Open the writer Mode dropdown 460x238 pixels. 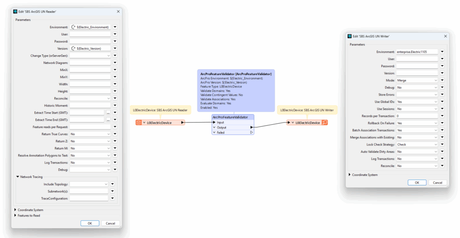[416, 80]
